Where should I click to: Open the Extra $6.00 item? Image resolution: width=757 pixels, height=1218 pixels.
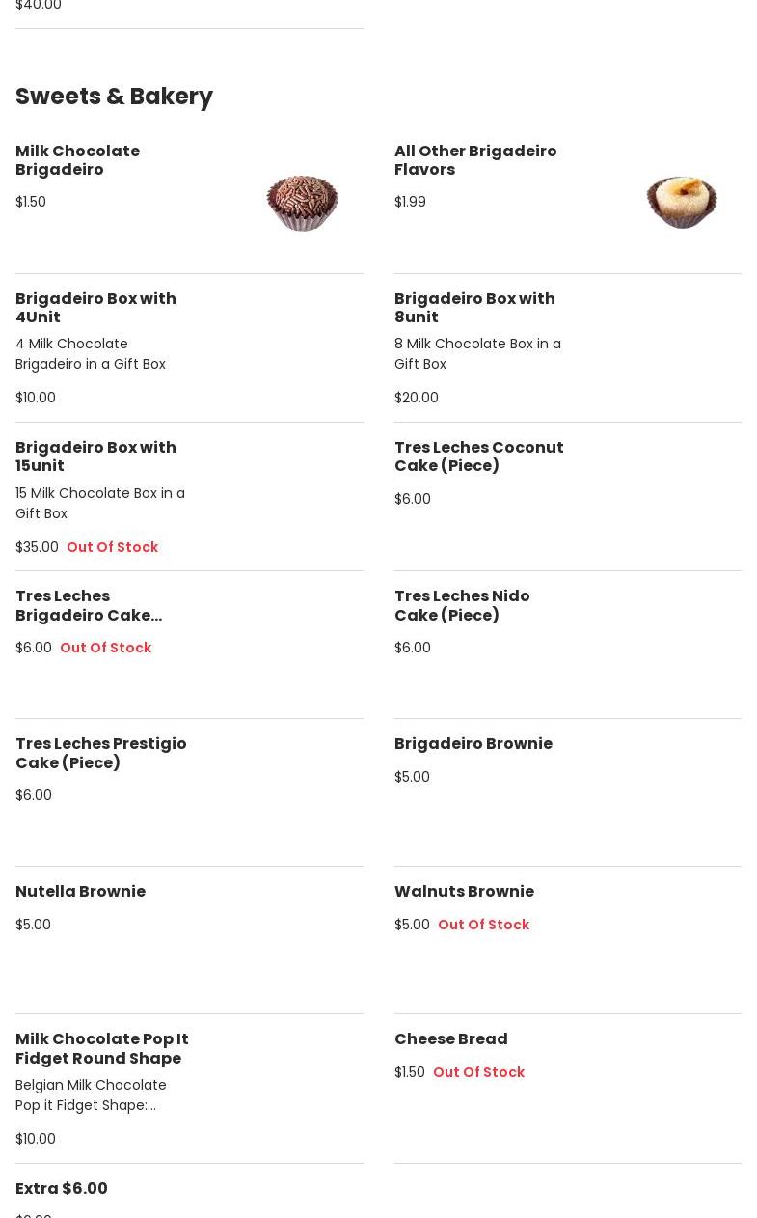(x=62, y=1188)
